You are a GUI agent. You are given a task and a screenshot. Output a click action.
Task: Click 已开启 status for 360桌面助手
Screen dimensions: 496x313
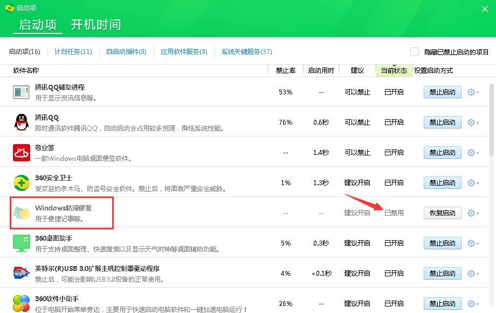click(x=394, y=243)
